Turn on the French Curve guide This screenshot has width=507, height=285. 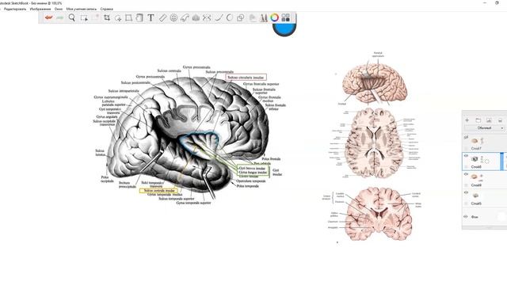[185, 17]
